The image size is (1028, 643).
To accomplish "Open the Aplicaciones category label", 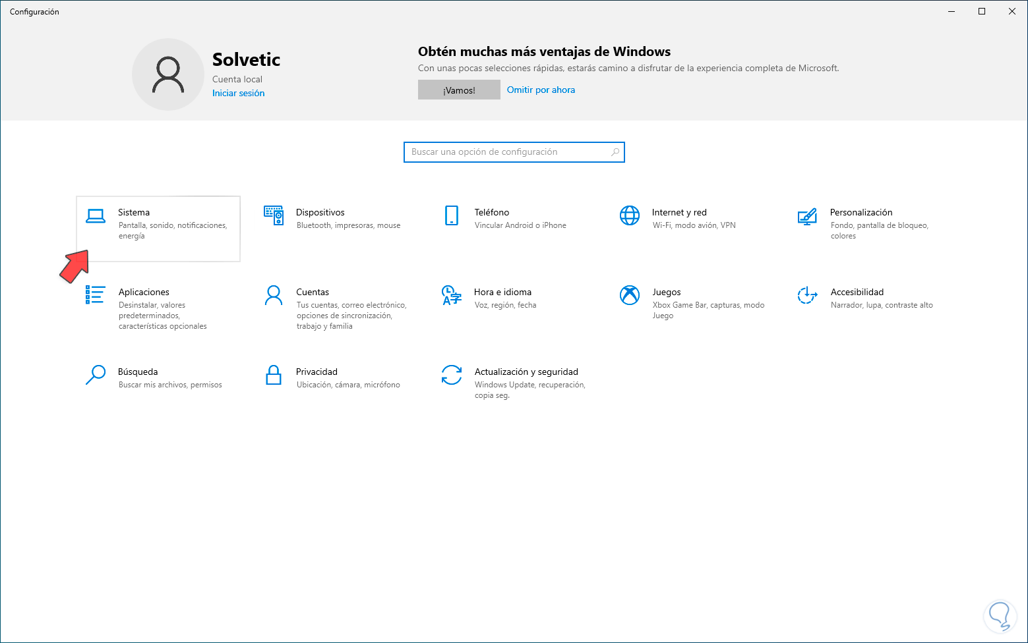I will [x=144, y=292].
